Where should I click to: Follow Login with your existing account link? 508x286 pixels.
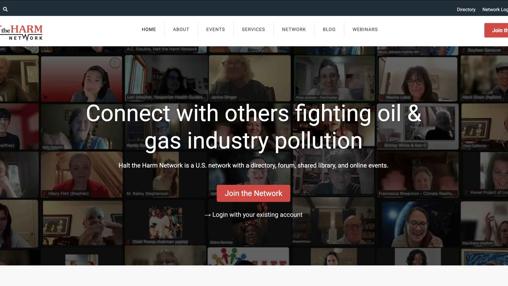[x=257, y=215]
